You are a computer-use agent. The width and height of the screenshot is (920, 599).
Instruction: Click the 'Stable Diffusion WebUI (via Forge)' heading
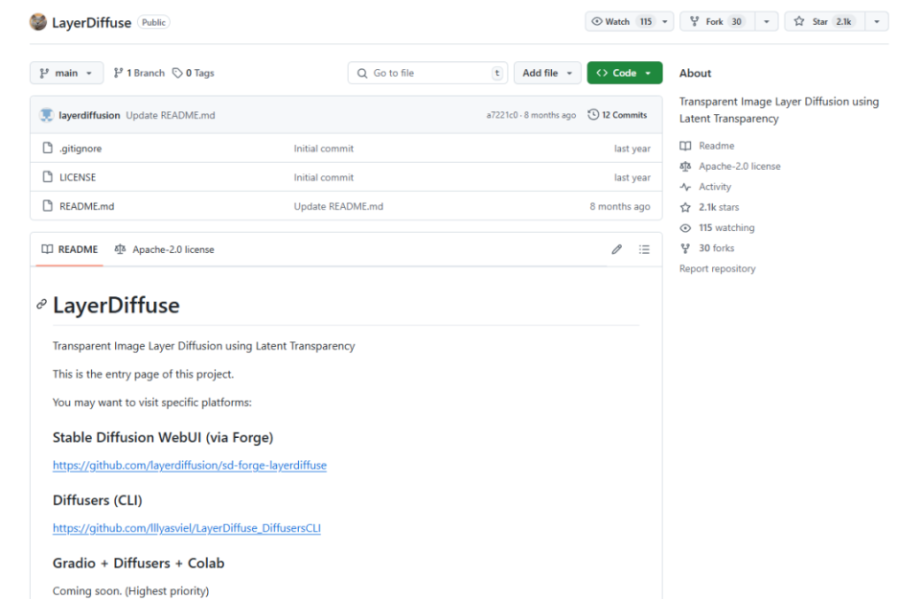point(163,437)
